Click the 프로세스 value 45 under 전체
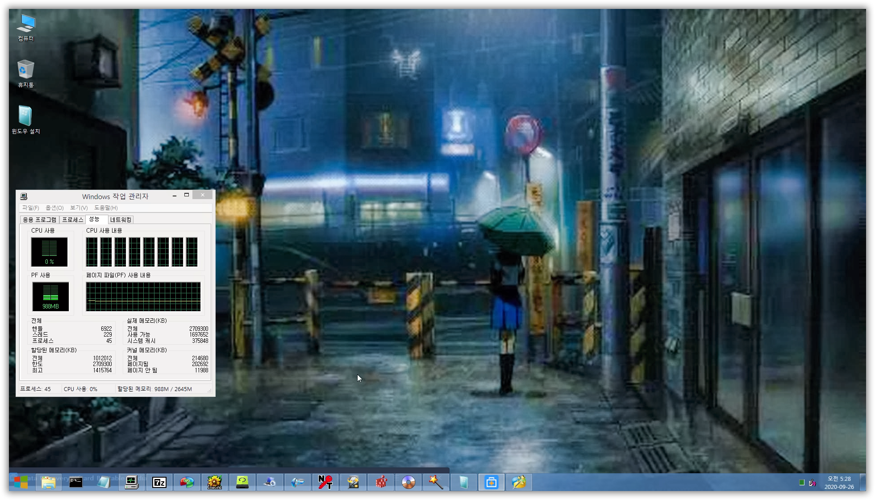Viewport: 875px width, 500px height. [x=109, y=341]
